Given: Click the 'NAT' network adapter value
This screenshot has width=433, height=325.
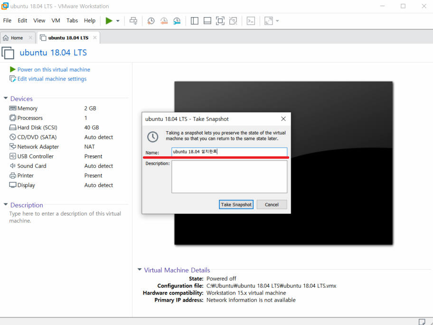Looking at the screenshot, I should (x=89, y=147).
